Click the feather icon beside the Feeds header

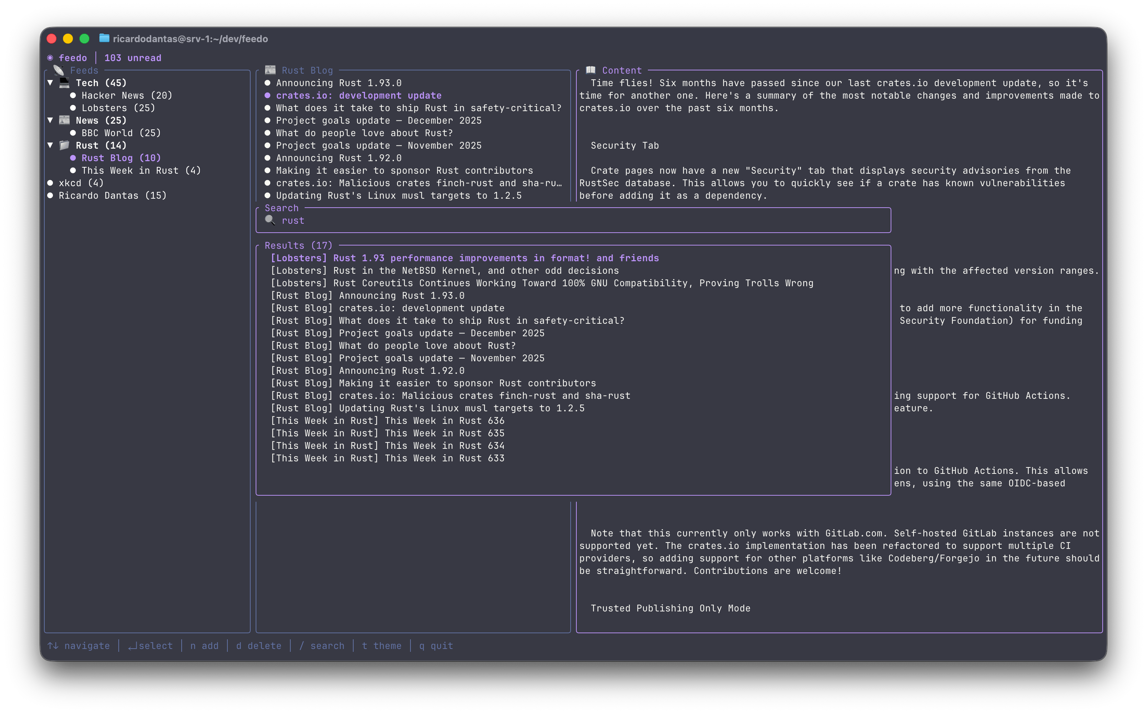point(59,70)
